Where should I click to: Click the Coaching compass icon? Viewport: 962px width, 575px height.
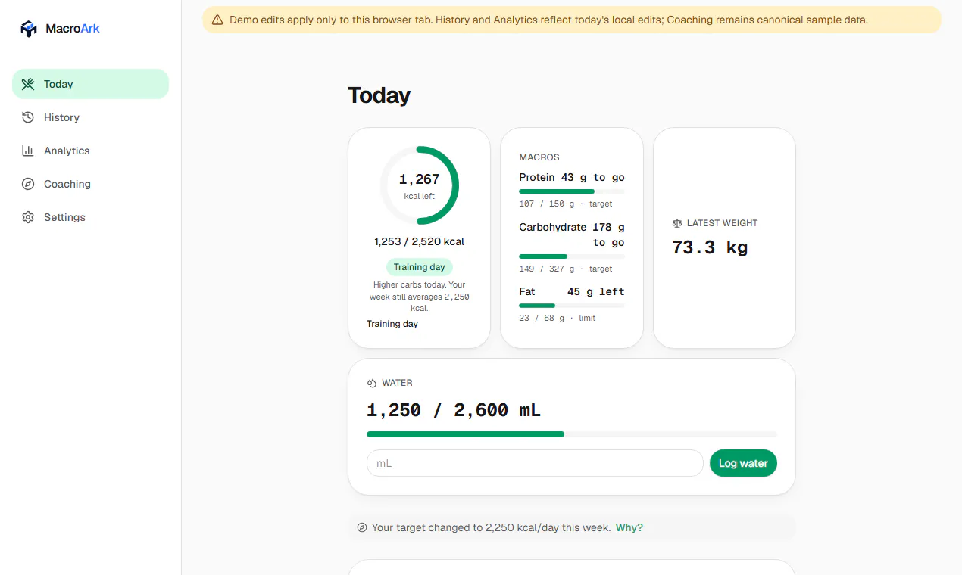tap(28, 184)
